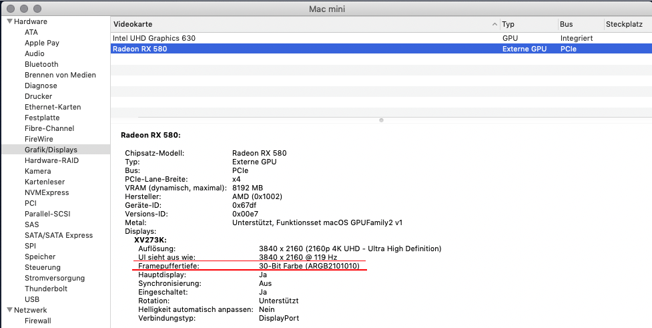The image size is (652, 328).
Task: Collapse the Hardware section triangle
Action: coord(9,21)
